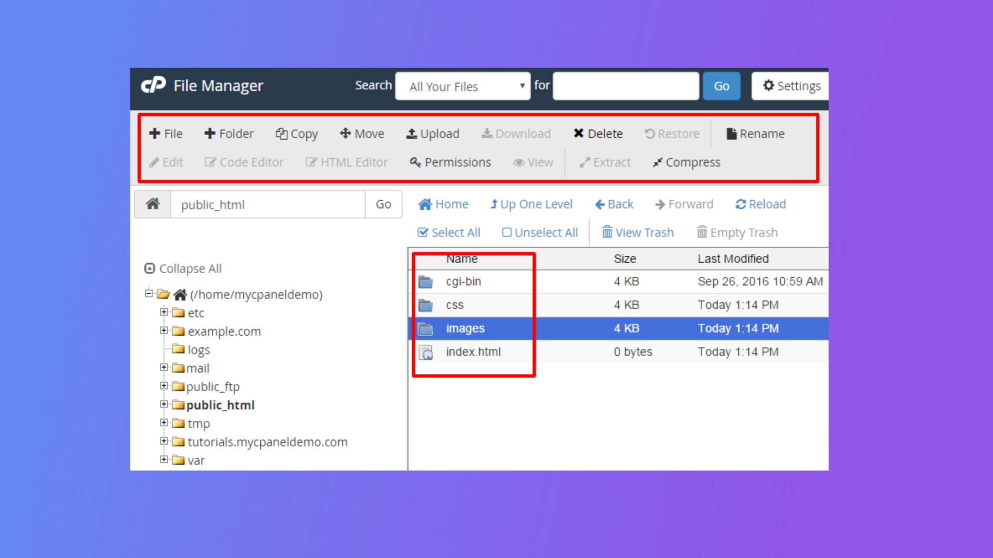993x558 pixels.
Task: Open the Permissions tool
Action: tap(450, 162)
